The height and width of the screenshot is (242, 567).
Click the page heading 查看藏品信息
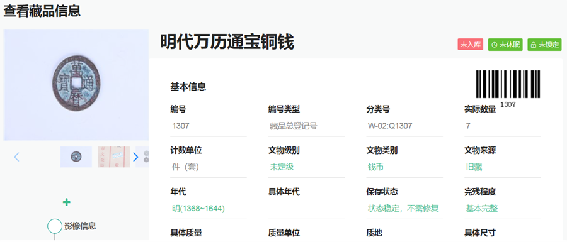click(x=42, y=11)
